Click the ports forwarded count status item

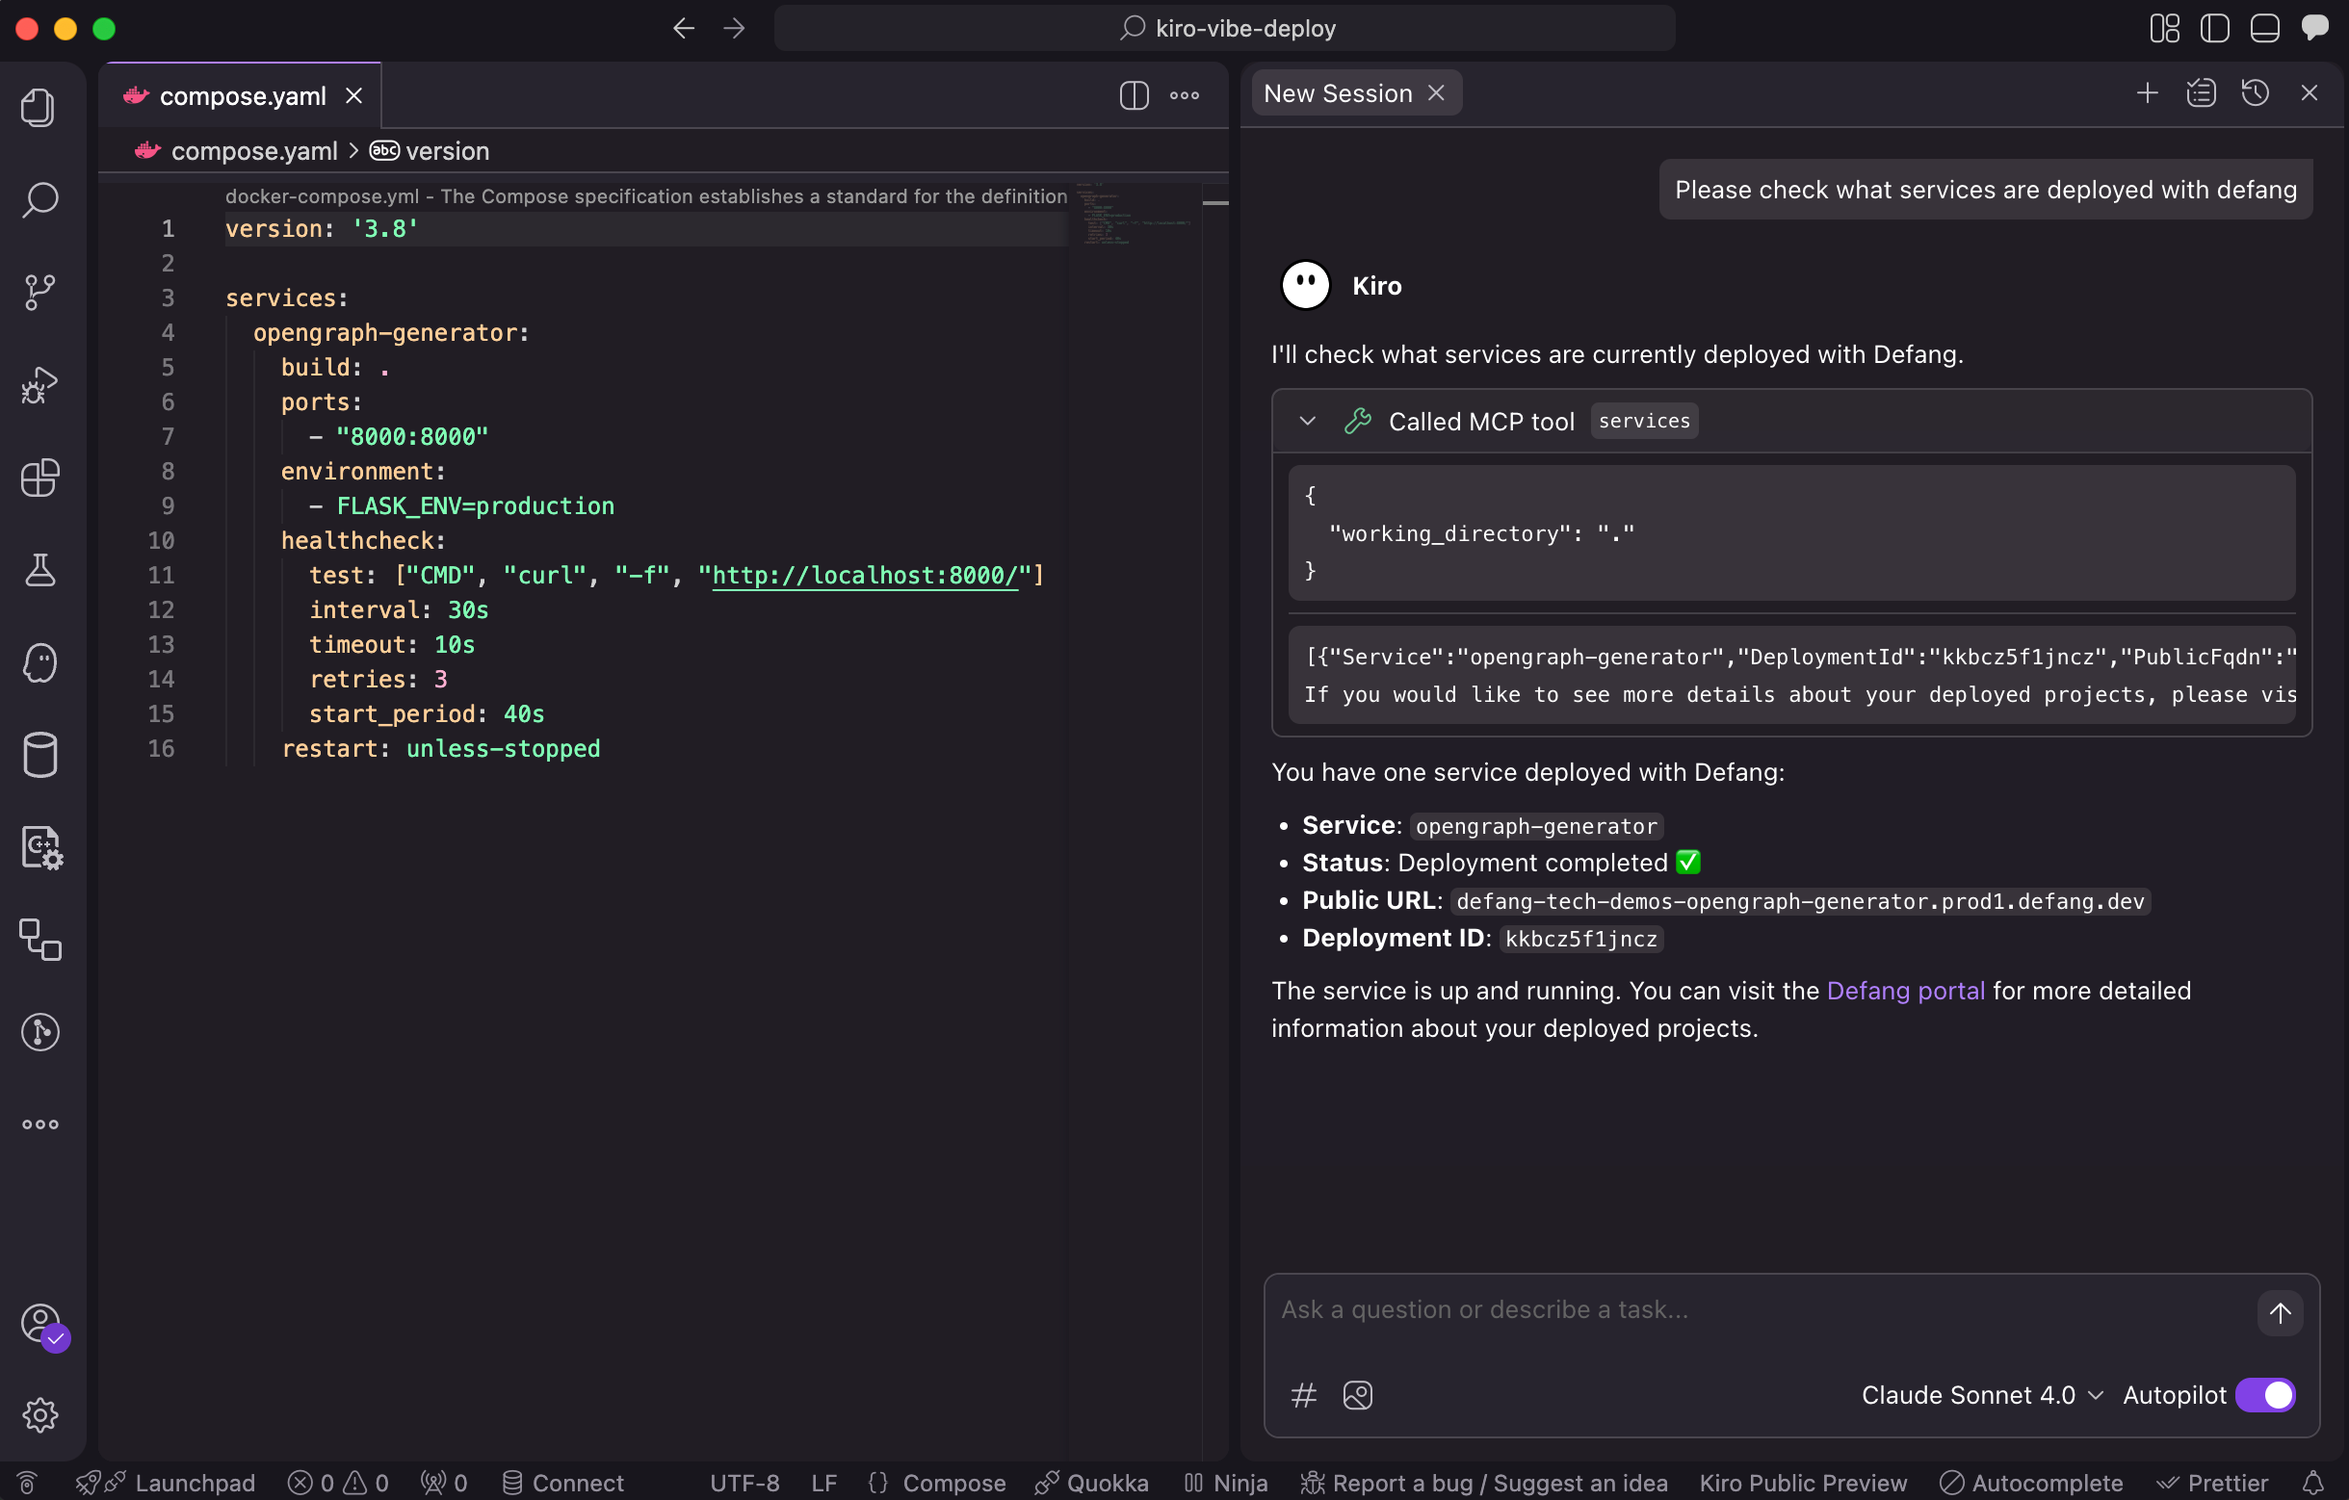[444, 1484]
